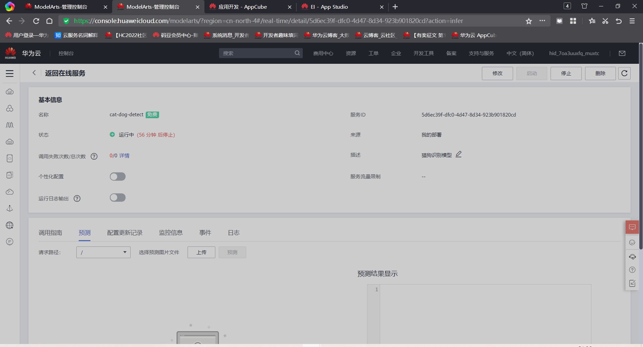Expand the 请求路径 dropdown
The image size is (643, 347).
click(x=103, y=252)
